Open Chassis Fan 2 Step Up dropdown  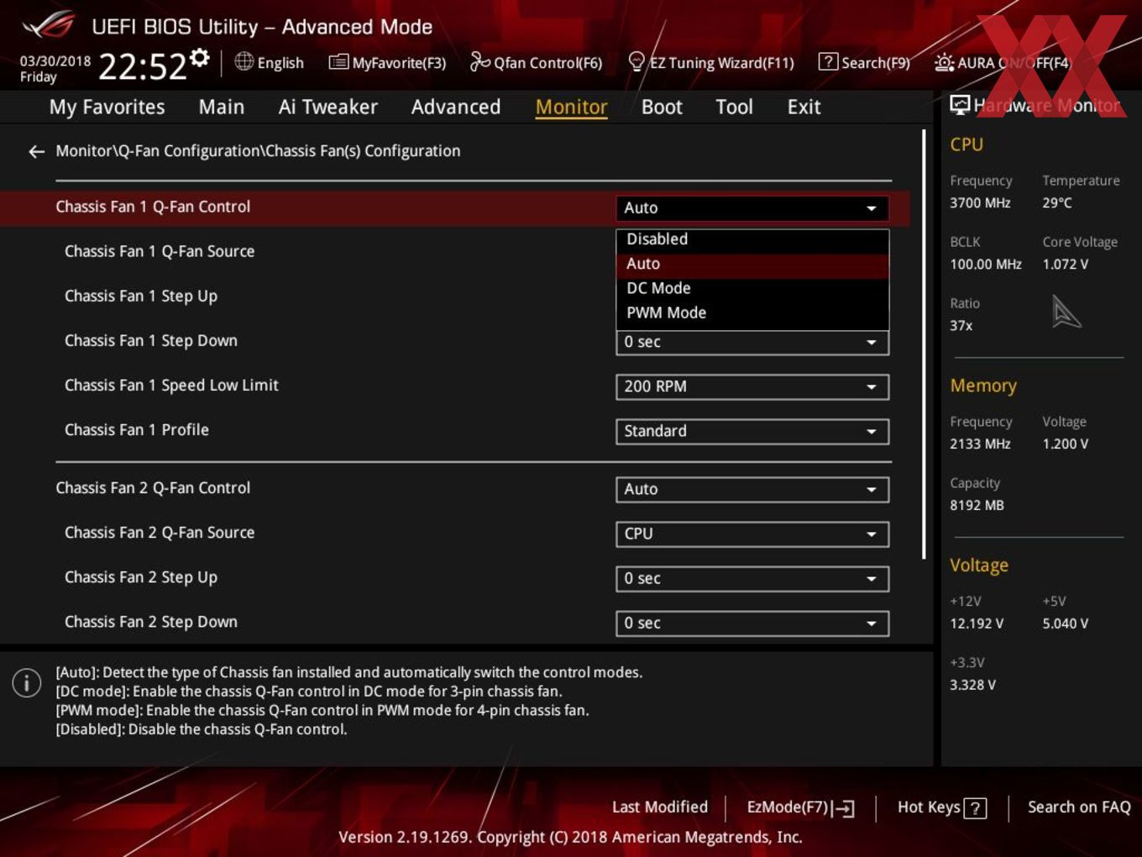click(752, 579)
